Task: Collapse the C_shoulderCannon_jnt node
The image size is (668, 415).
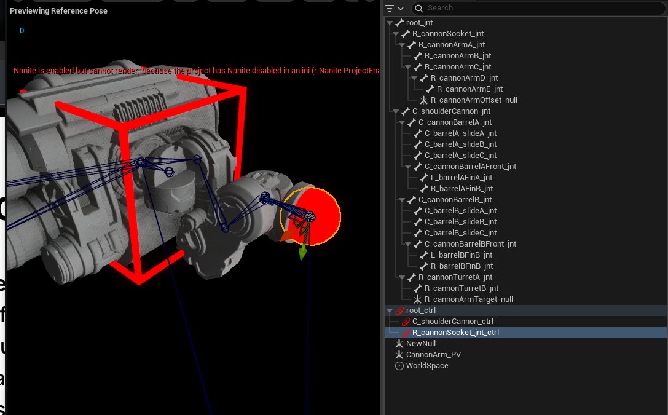Action: (x=396, y=111)
